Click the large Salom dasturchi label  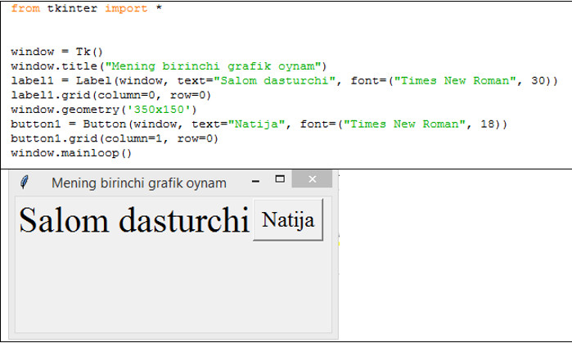point(133,221)
